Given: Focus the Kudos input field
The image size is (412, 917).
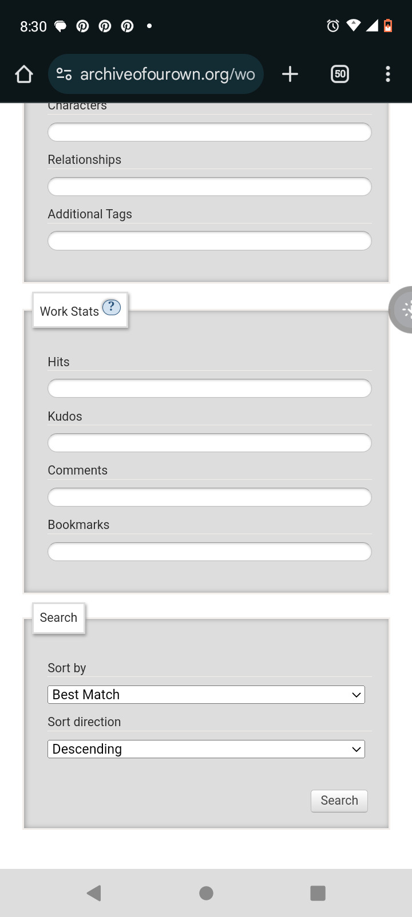Looking at the screenshot, I should 209,443.
